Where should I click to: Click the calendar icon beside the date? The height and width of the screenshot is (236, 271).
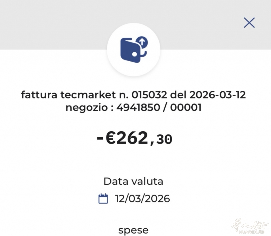pos(103,198)
